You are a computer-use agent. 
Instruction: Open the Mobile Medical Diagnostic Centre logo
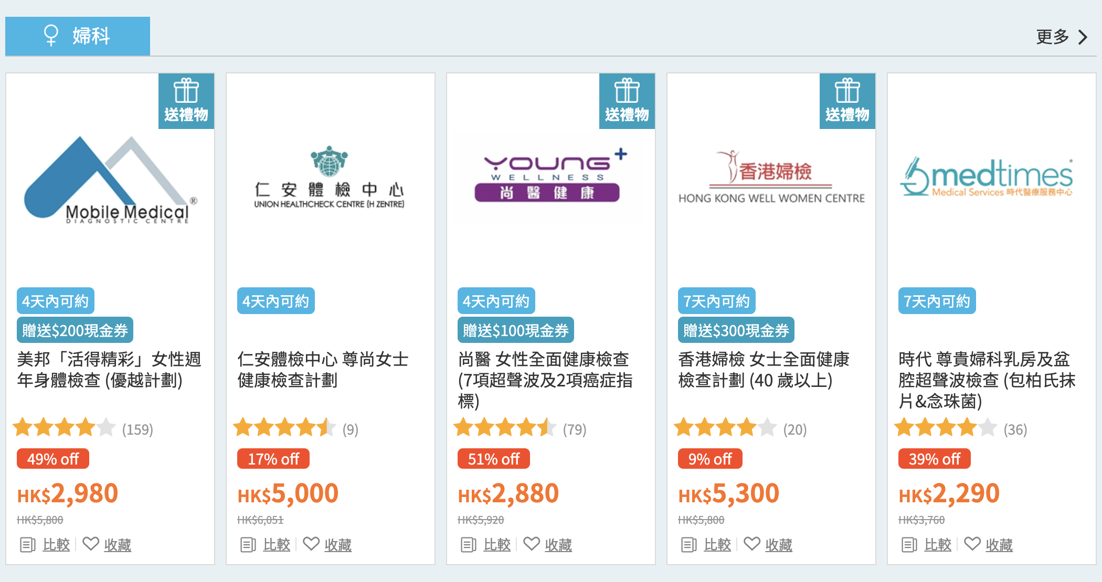[x=111, y=180]
